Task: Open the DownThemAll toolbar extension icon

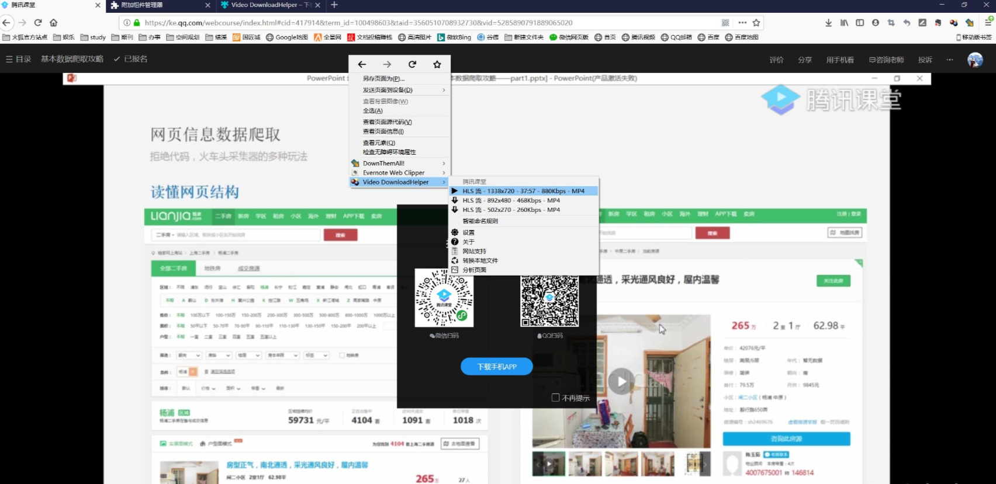Action: (x=970, y=23)
